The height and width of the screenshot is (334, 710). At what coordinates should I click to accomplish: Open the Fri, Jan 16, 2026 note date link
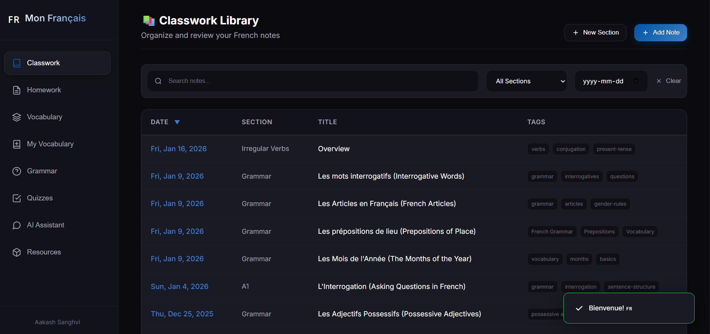[179, 149]
